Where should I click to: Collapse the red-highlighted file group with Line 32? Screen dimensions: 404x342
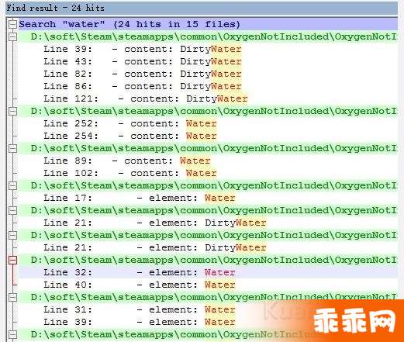point(12,260)
